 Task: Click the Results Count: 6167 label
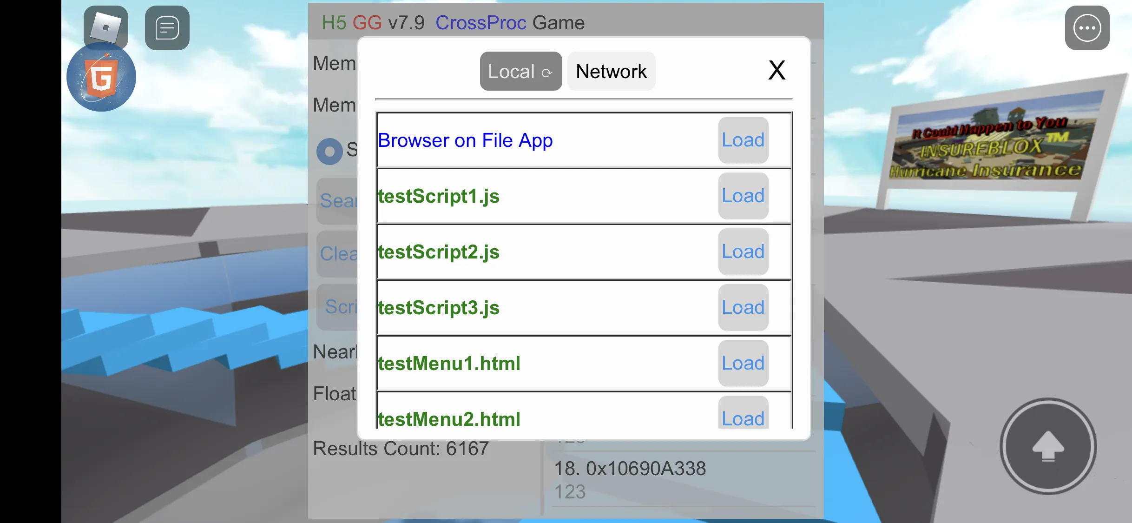tap(401, 449)
